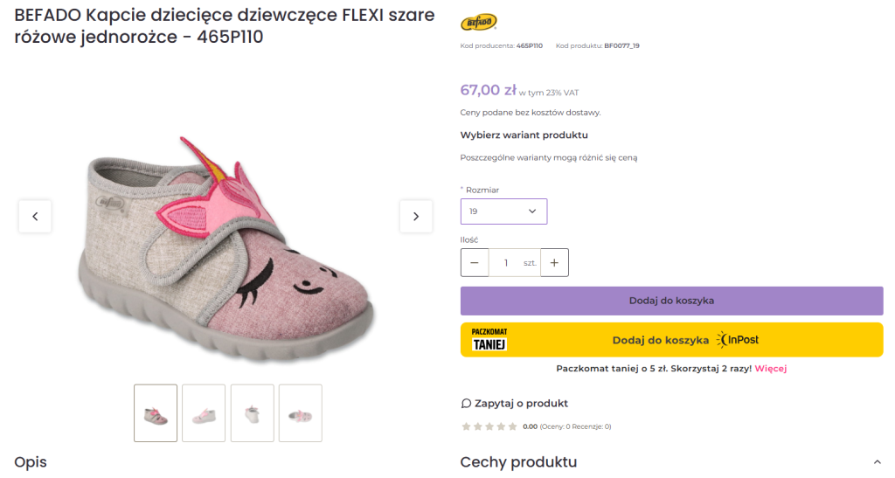This screenshot has width=895, height=478.
Task: Click the purple Dodaj do koszyka button
Action: pyautogui.click(x=671, y=301)
